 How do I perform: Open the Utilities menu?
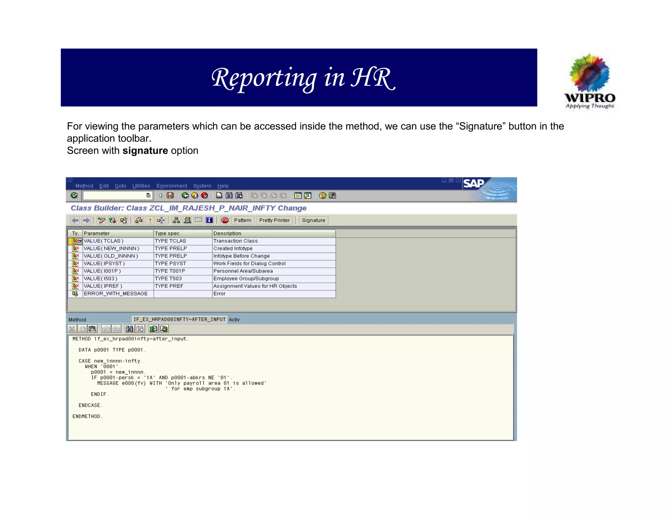click(141, 186)
